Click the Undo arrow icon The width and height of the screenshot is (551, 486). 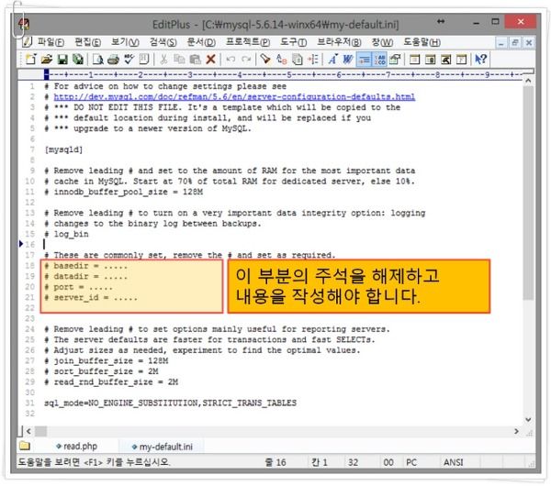click(231, 60)
